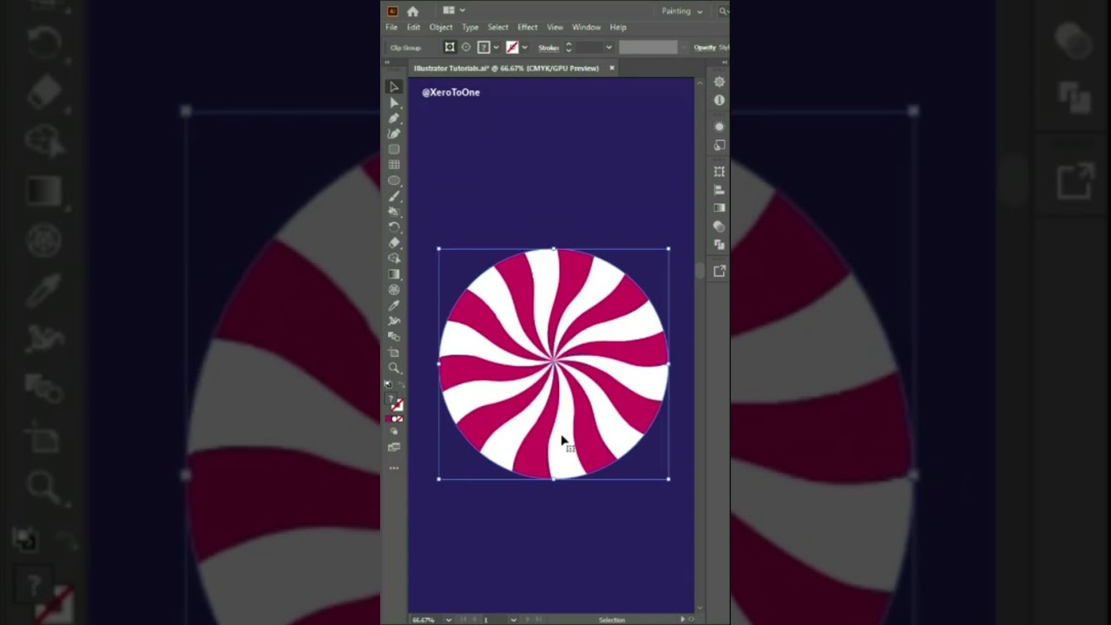1111x625 pixels.
Task: Click the Home icon
Action: point(412,11)
